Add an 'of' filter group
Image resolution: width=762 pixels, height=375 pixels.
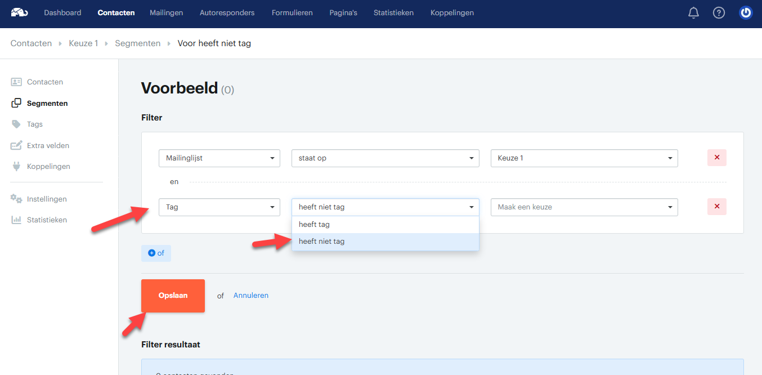tap(156, 253)
